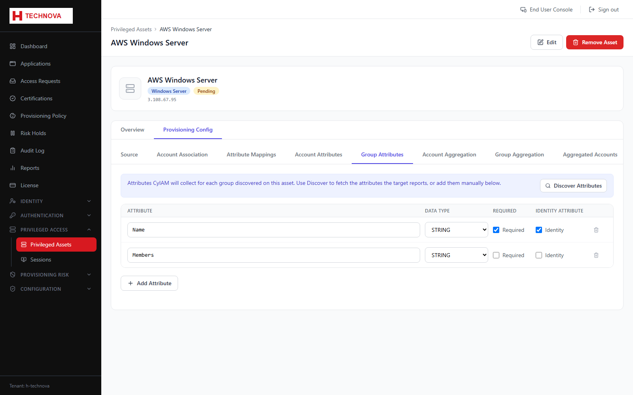Click the Sign out arrow icon

592,9
